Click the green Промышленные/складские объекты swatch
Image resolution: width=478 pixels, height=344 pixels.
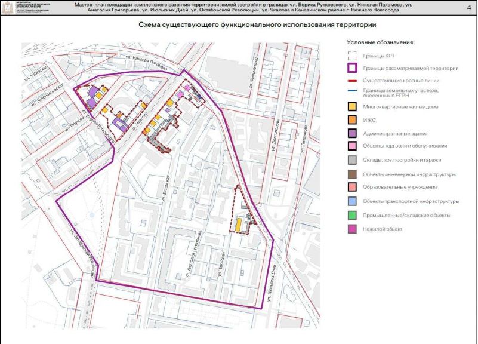pyautogui.click(x=352, y=216)
